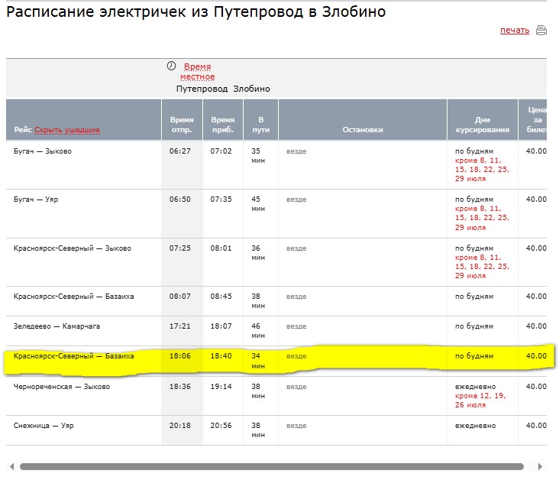Click the Остановки column header

(x=363, y=130)
